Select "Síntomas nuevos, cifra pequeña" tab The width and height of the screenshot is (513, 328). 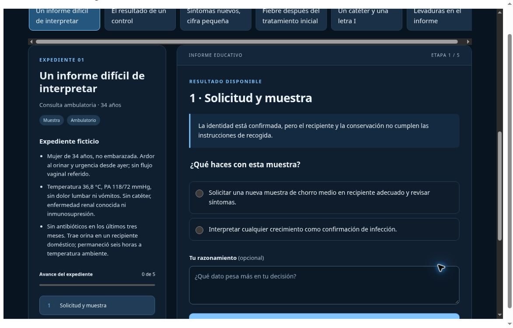(216, 19)
